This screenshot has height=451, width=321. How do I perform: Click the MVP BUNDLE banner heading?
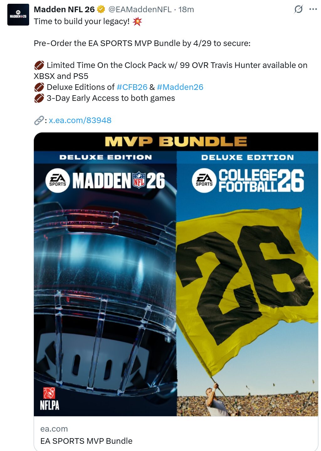(176, 142)
